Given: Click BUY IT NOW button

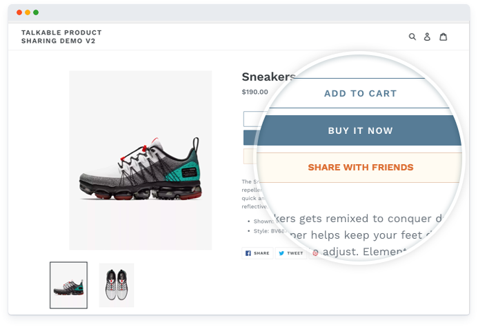Looking at the screenshot, I should tap(360, 130).
